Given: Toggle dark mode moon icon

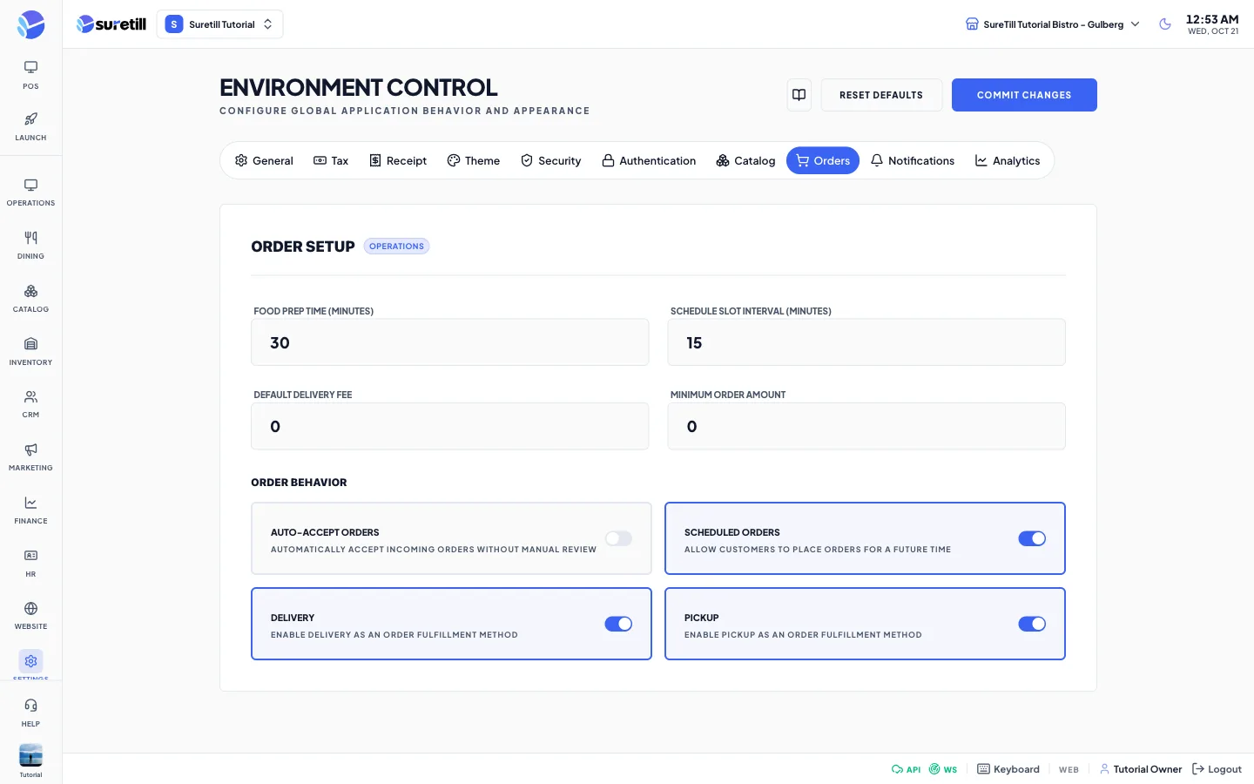Looking at the screenshot, I should [1165, 24].
